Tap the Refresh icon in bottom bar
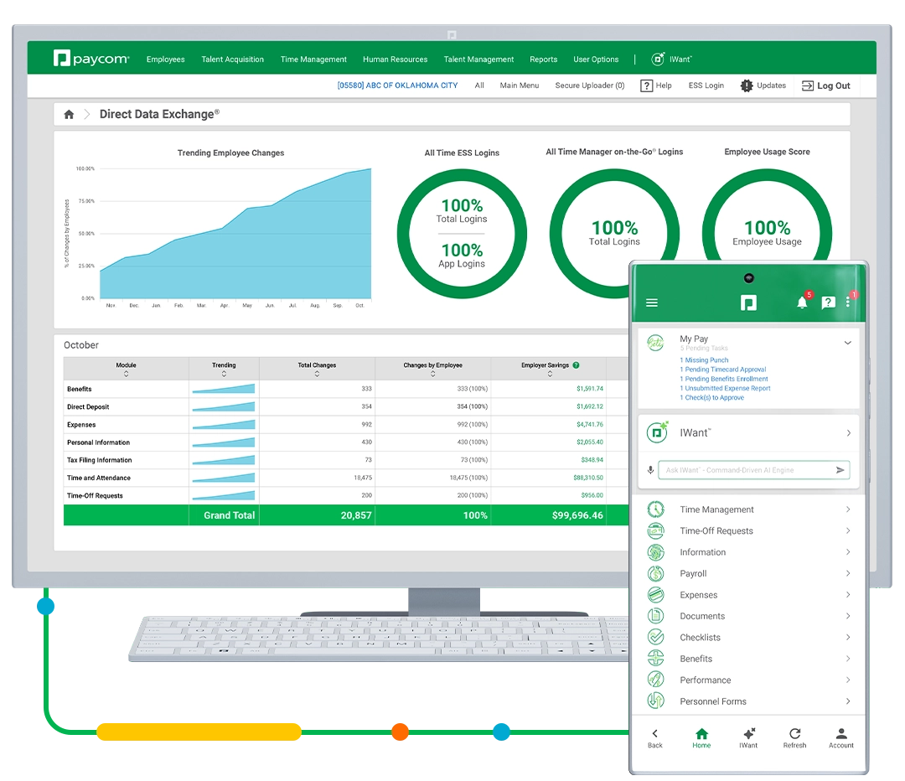The width and height of the screenshot is (905, 781). point(794,734)
